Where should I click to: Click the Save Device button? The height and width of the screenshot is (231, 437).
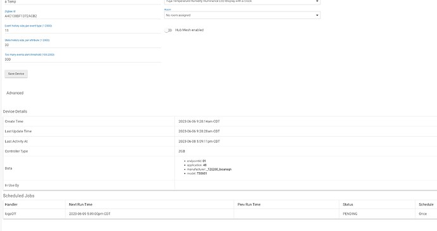[x=16, y=74]
